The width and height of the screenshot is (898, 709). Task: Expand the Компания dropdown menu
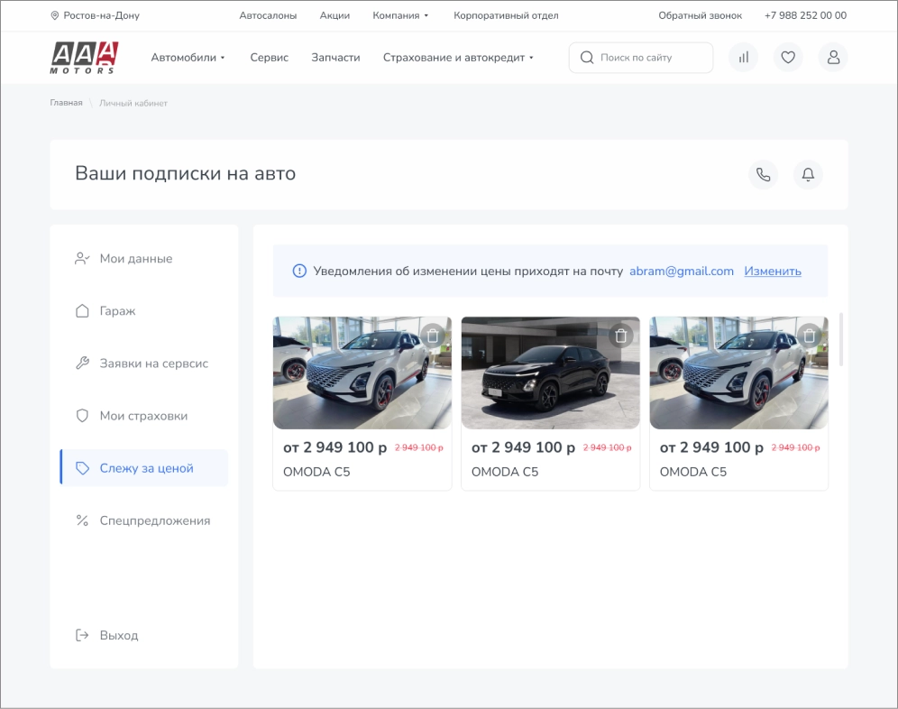coord(400,15)
